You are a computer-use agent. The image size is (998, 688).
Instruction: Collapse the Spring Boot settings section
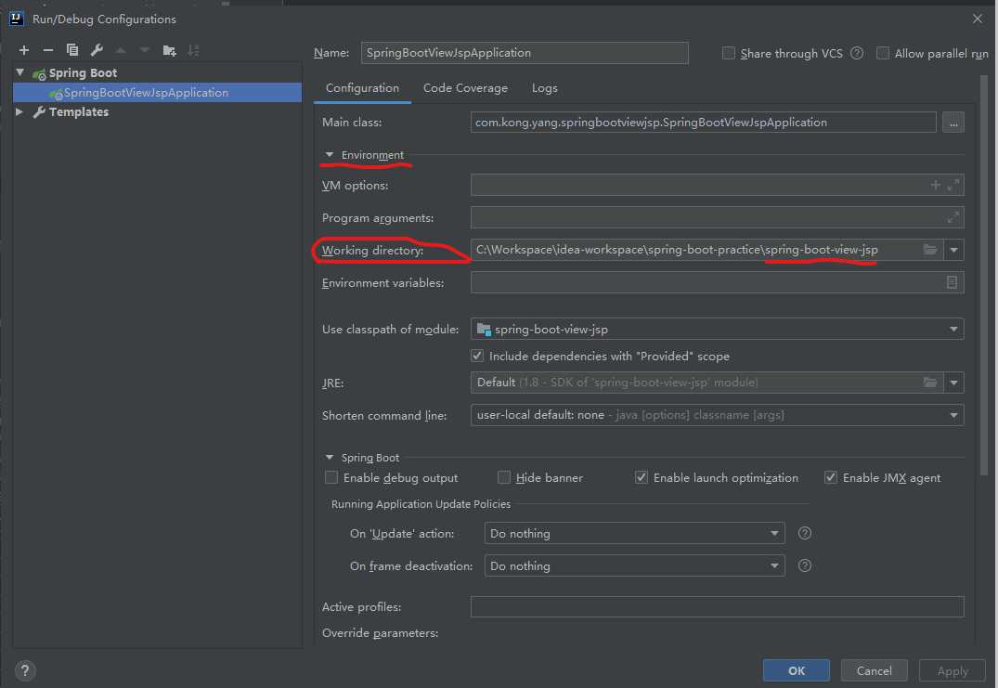(x=329, y=458)
